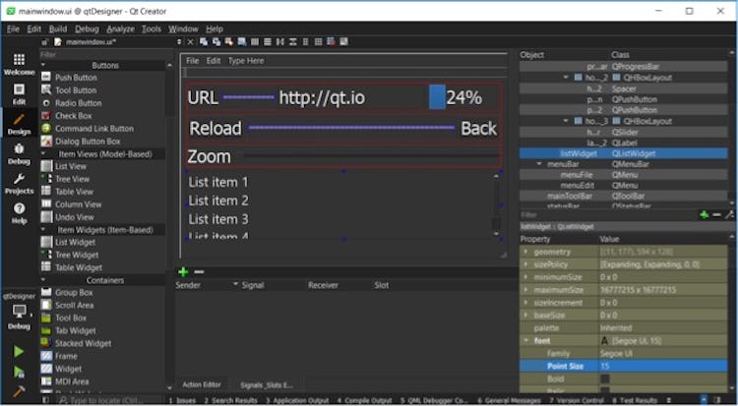Select Push Button in widget box
The width and height of the screenshot is (738, 406).
[76, 77]
